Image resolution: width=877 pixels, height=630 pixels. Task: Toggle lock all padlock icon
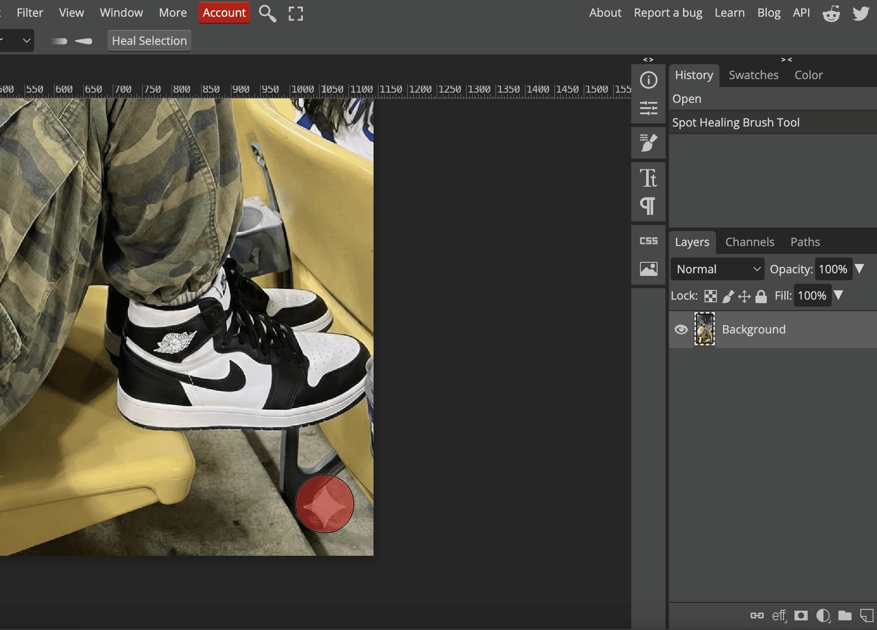(x=761, y=296)
